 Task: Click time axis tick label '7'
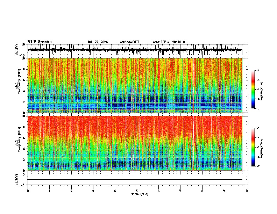coord(180,191)
